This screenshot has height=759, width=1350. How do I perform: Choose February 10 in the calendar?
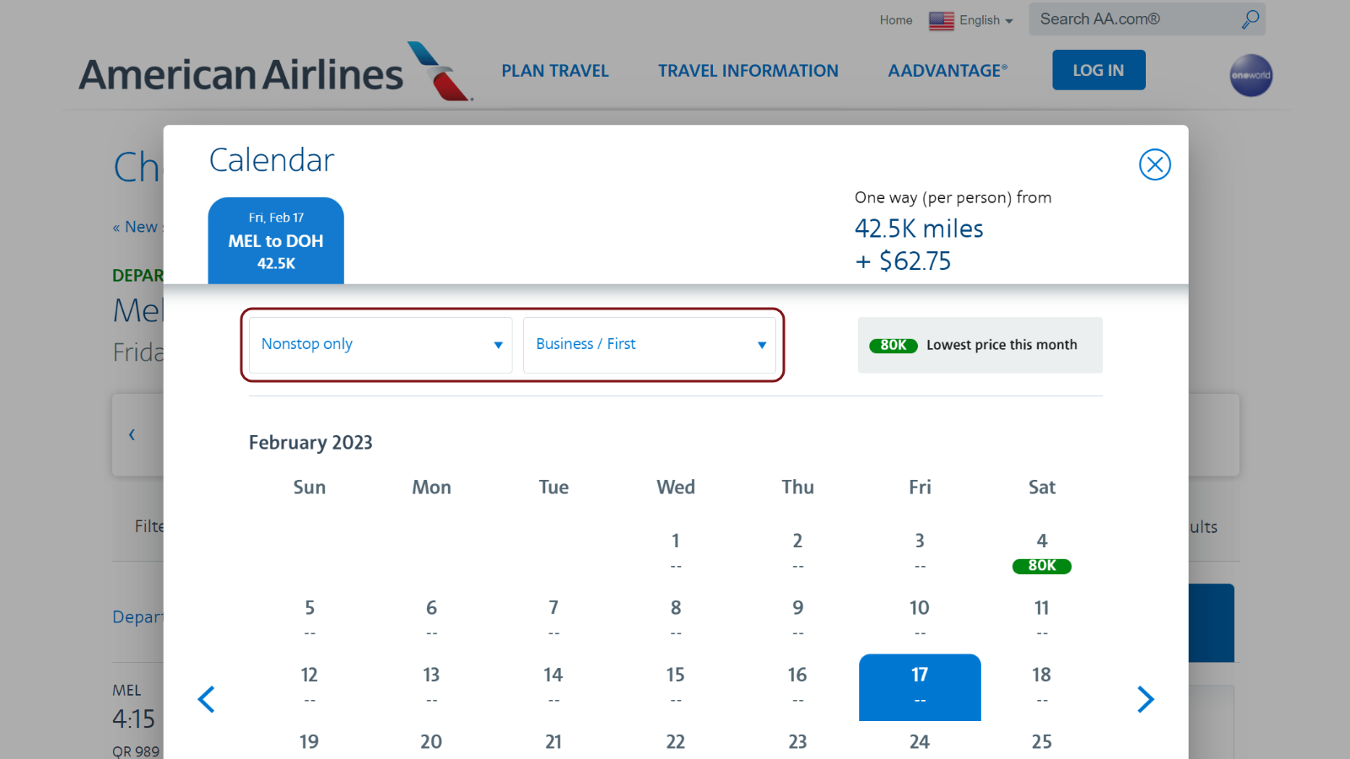920,618
